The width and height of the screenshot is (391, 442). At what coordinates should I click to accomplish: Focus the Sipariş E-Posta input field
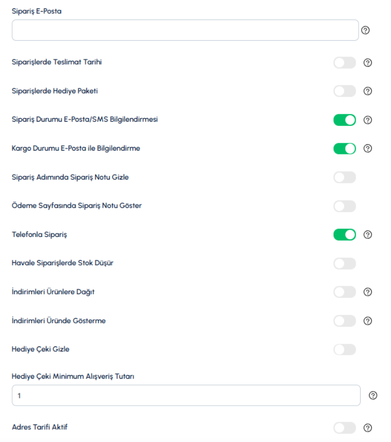click(x=185, y=30)
